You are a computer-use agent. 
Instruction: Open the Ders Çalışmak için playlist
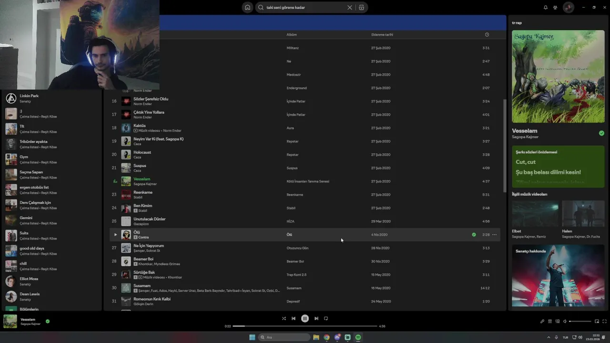[51, 205]
